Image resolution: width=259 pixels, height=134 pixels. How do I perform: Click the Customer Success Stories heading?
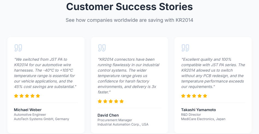[129, 7]
